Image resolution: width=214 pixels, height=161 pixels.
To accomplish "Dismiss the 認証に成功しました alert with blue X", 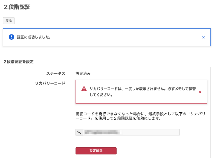I will coord(203,37).
